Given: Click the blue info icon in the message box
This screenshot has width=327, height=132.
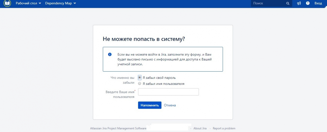Looking at the screenshot, I should point(110,54).
